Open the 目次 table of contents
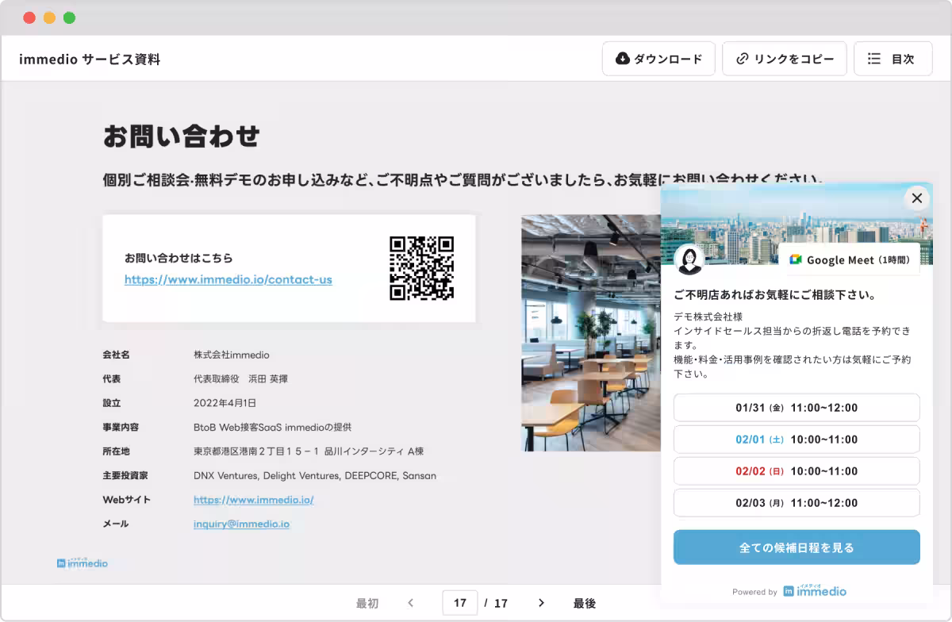 coord(892,59)
